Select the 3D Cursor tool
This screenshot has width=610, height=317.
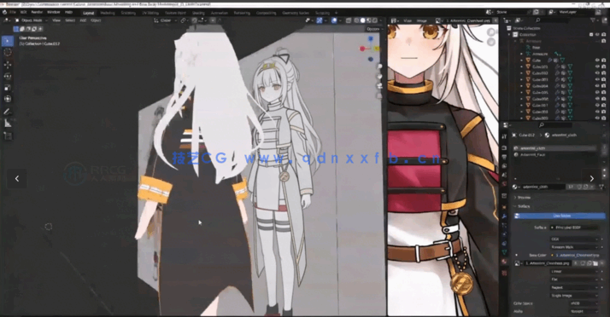(x=8, y=52)
